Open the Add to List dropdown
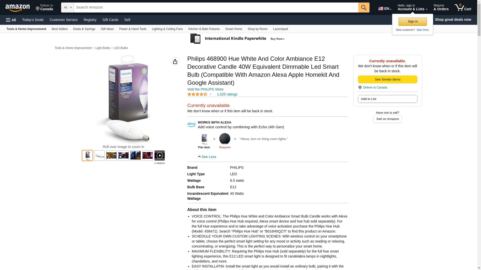The height and width of the screenshot is (270, 481). (x=387, y=99)
